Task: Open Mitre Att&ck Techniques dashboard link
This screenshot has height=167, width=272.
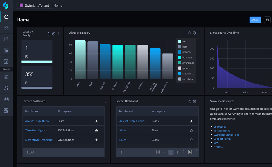Action: click(39, 140)
